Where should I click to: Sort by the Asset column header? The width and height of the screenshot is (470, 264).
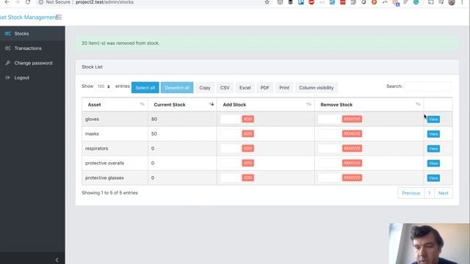click(115, 104)
